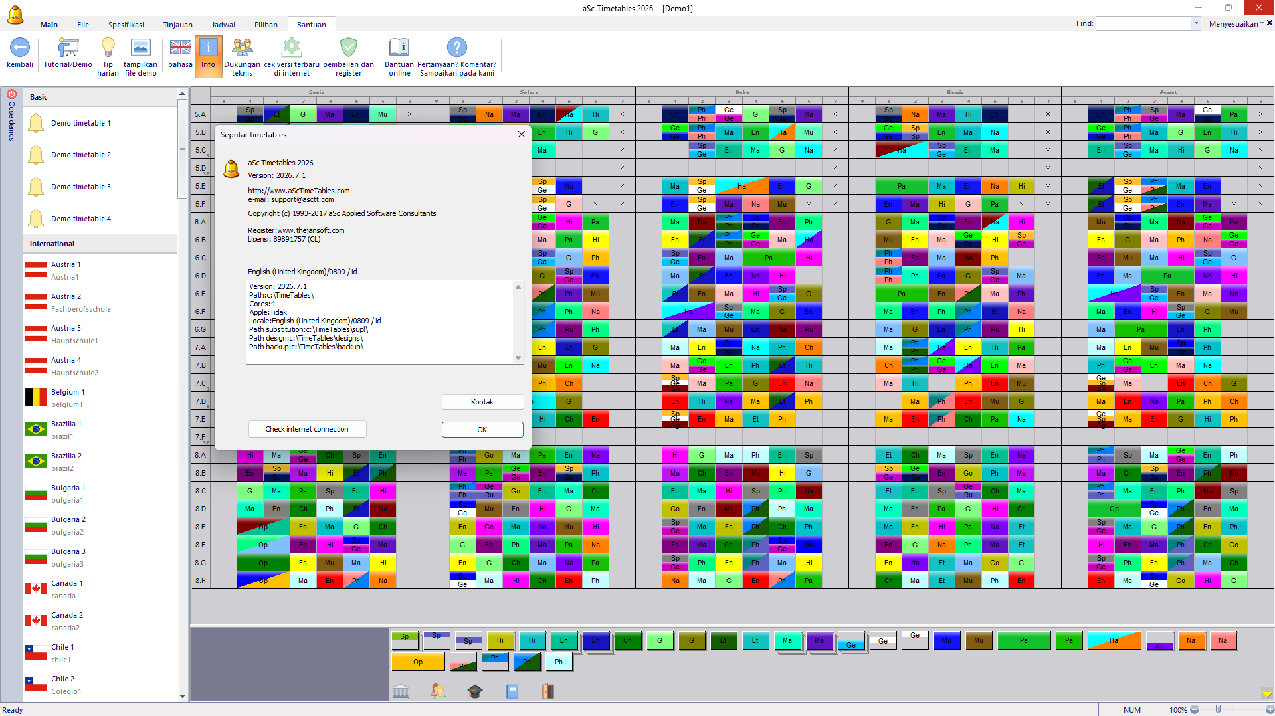The height and width of the screenshot is (716, 1275).
Task: Select the yellow Hi card in unplaced cards
Action: pyautogui.click(x=500, y=640)
